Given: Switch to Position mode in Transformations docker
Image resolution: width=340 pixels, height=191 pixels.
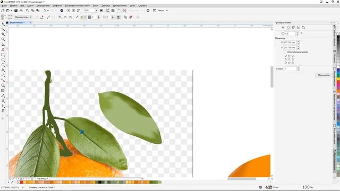Looking at the screenshot, I should tap(283, 27).
